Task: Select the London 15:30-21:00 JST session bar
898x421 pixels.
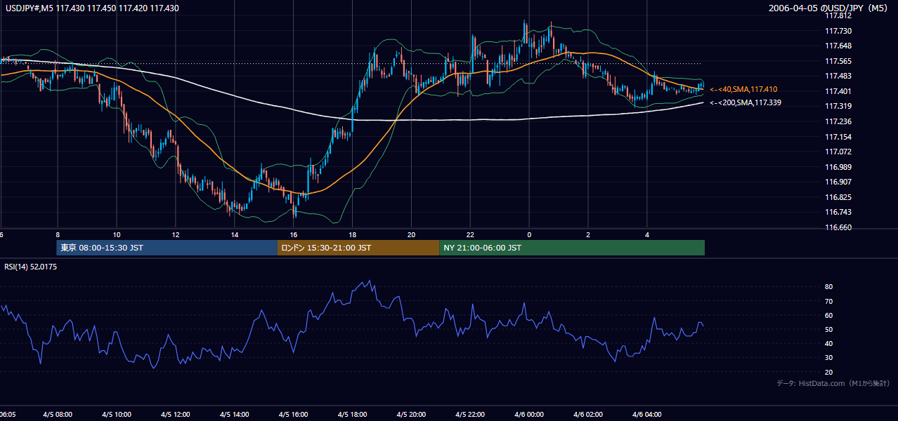Action: (x=358, y=248)
